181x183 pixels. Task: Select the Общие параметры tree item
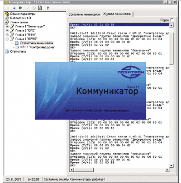coord(23,14)
